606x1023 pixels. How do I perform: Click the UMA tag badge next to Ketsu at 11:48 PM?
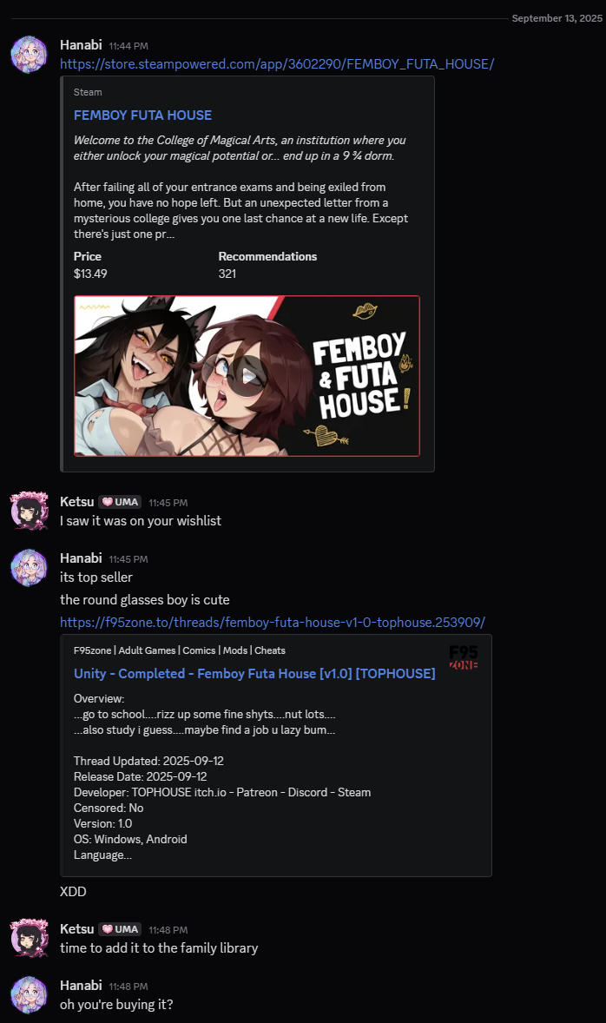(x=120, y=929)
